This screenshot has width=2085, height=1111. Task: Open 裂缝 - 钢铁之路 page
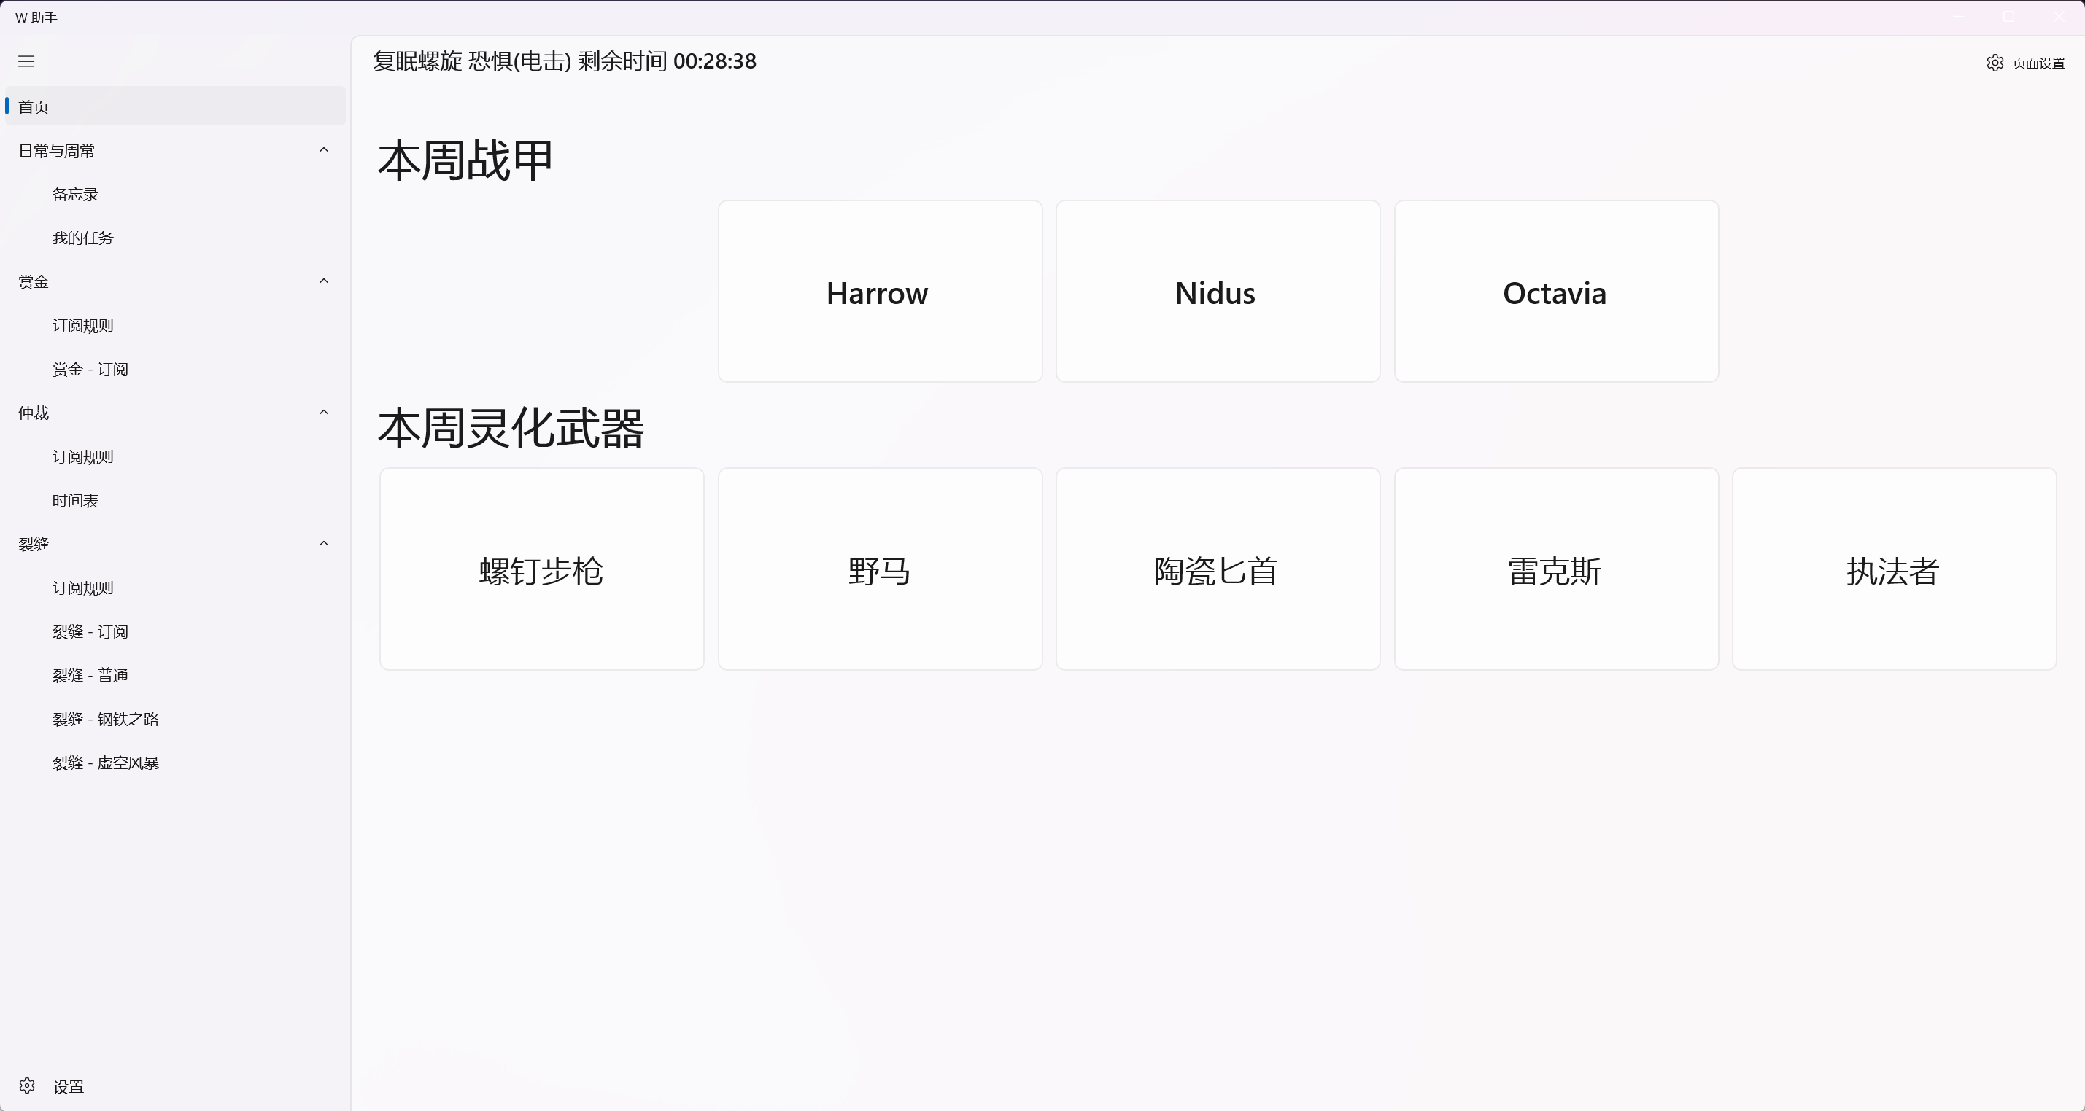click(x=105, y=719)
